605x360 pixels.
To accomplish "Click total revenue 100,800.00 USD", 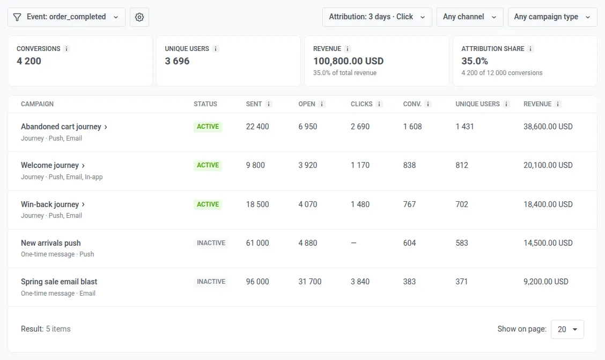I will click(x=349, y=61).
